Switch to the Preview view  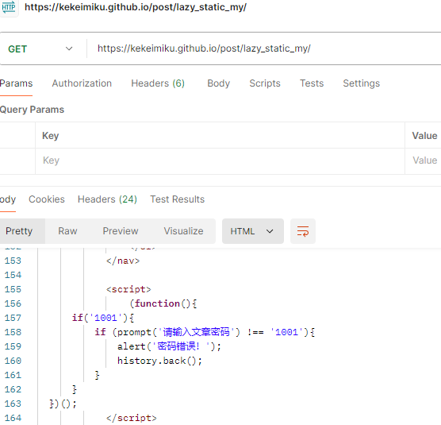(x=121, y=231)
